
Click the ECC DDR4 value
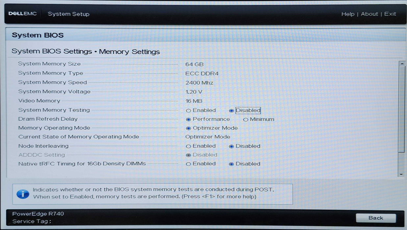[x=202, y=74]
